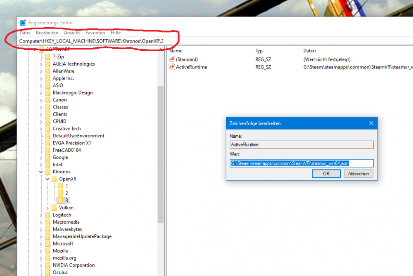
Task: Click the Apple Inc. folder icon
Action: click(x=47, y=78)
